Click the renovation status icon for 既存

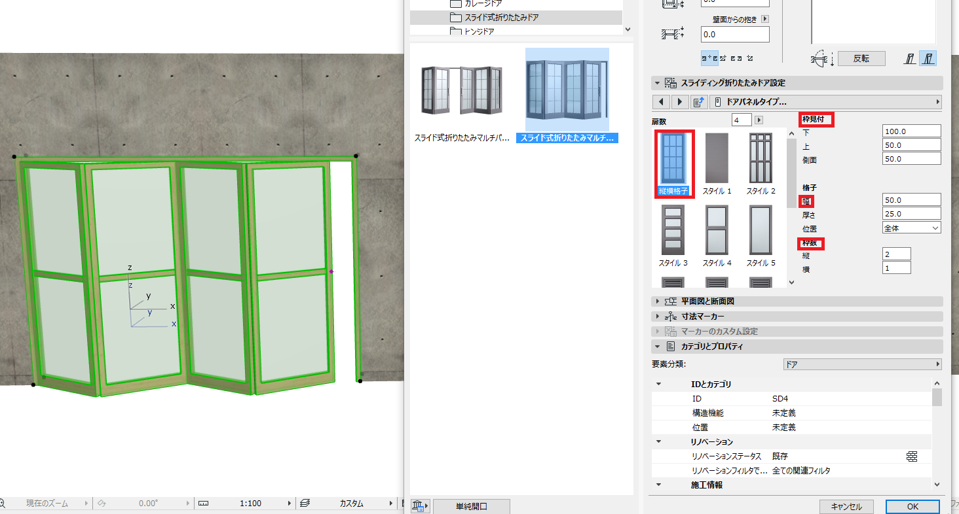tap(912, 456)
